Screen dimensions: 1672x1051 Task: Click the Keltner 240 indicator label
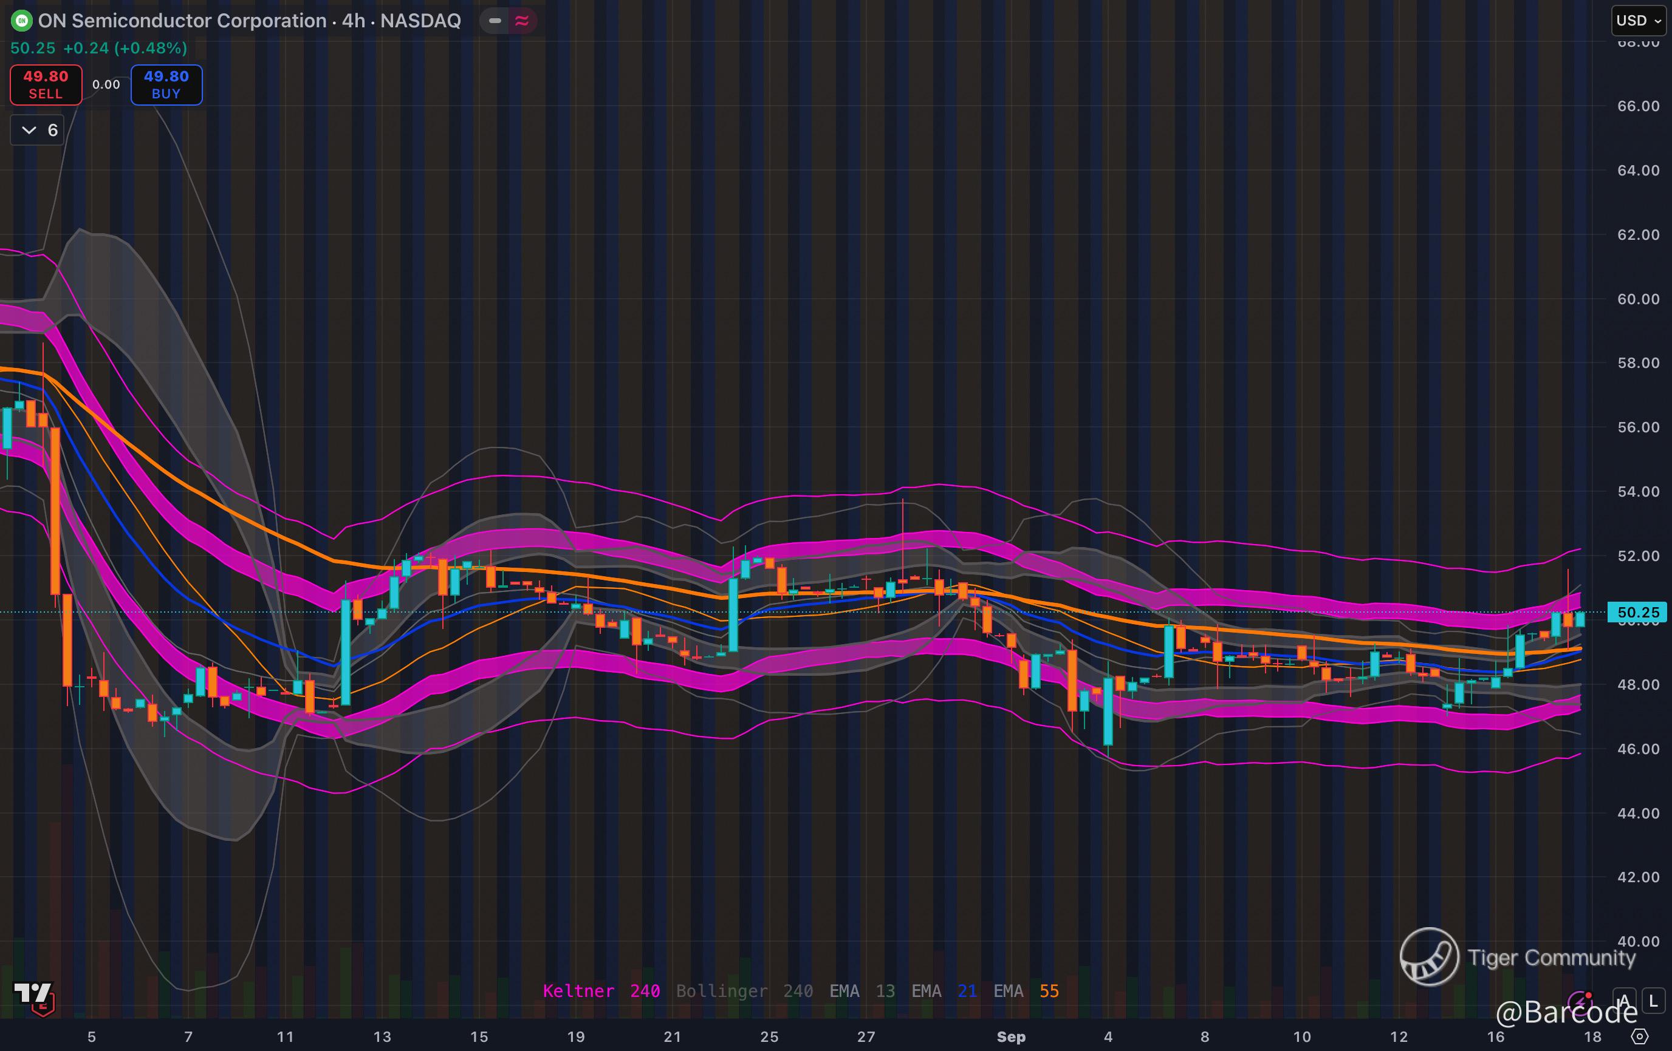pos(601,991)
